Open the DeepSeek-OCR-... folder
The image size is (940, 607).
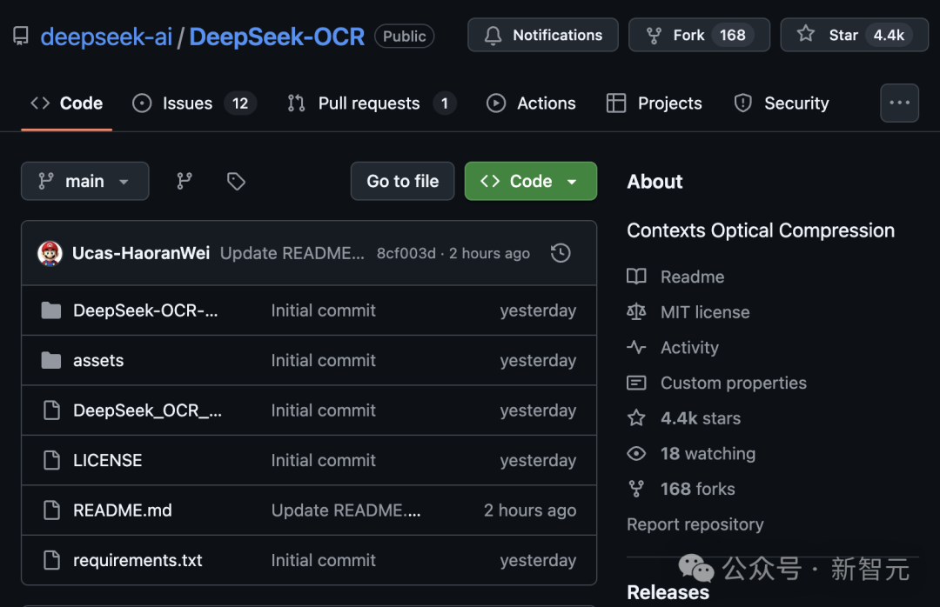click(145, 310)
